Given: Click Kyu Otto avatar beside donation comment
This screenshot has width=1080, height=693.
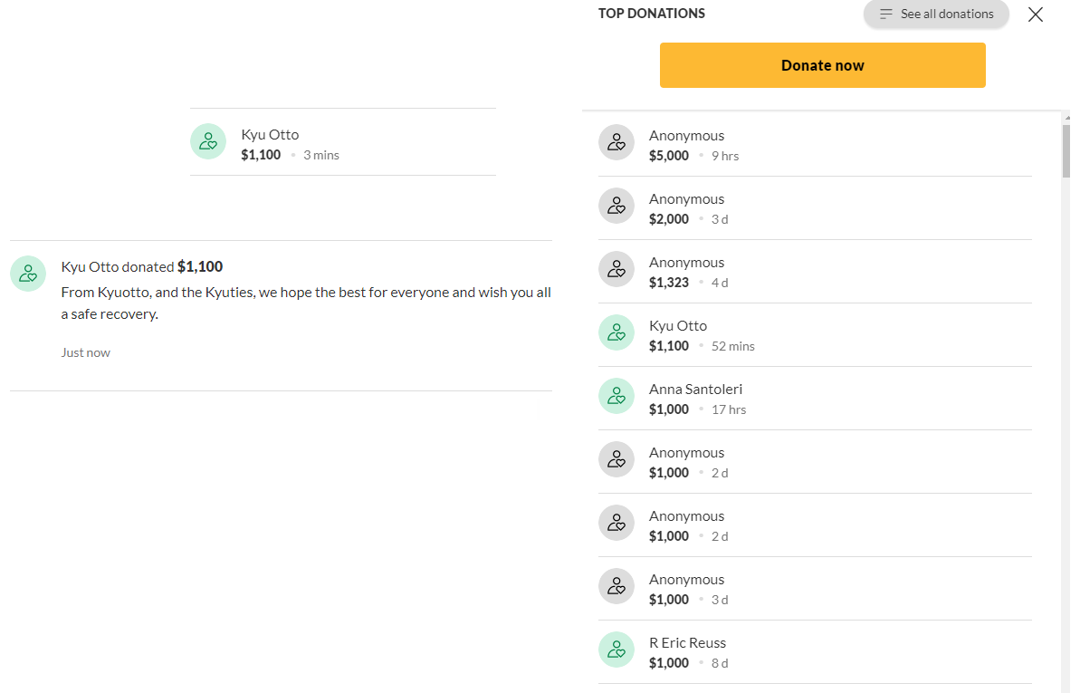Looking at the screenshot, I should tap(28, 274).
